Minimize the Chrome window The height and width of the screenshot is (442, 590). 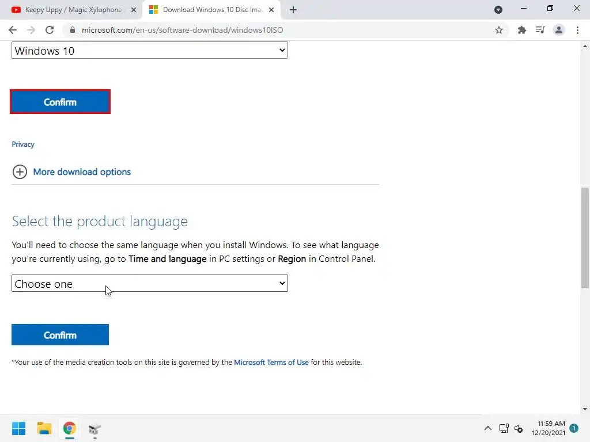point(524,8)
